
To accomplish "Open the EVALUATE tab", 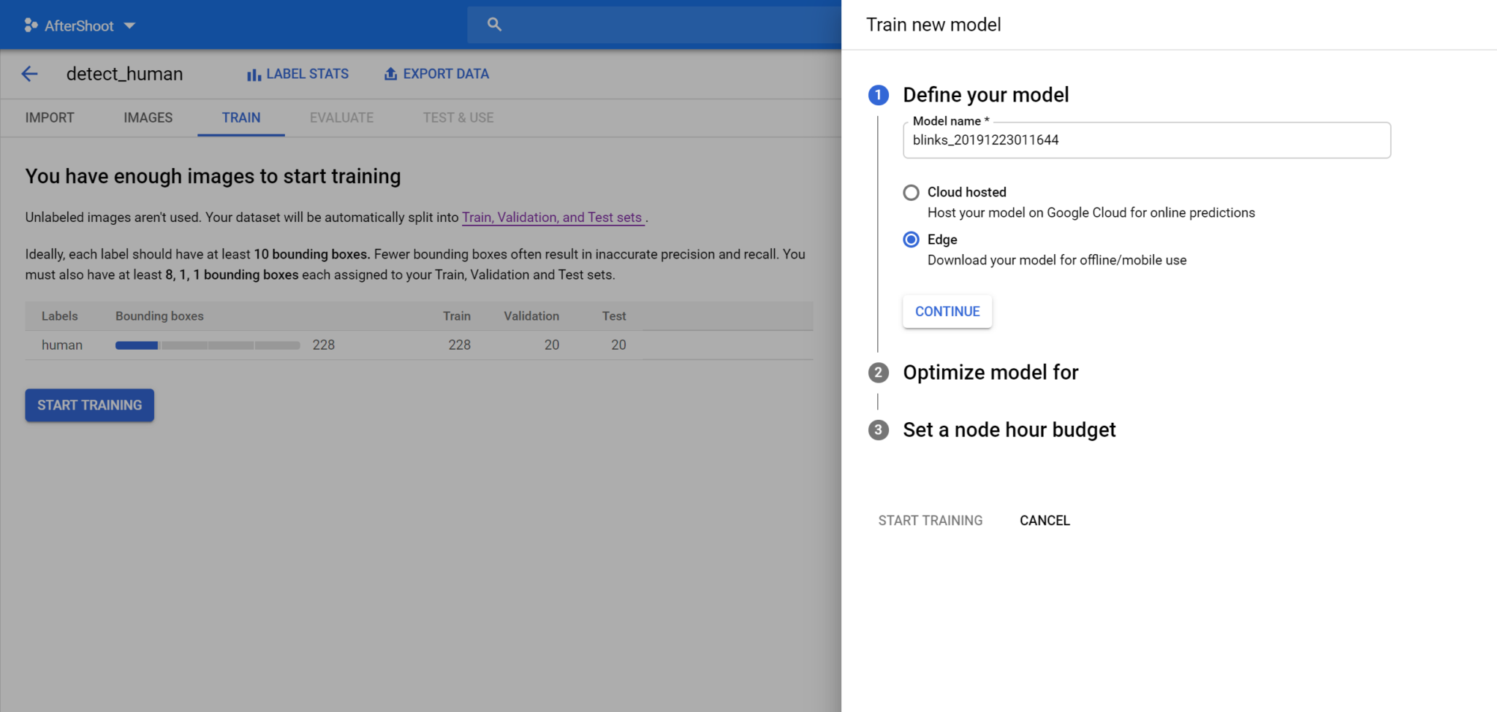I will [x=341, y=118].
